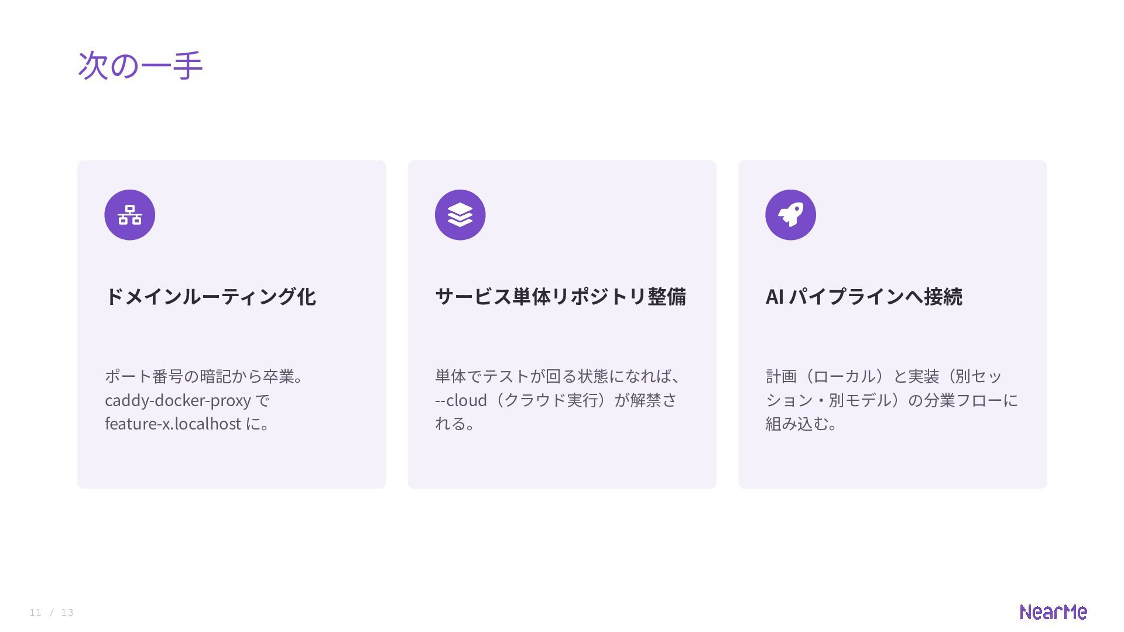
Task: Select the third AI pipeline card
Action: tap(893, 324)
